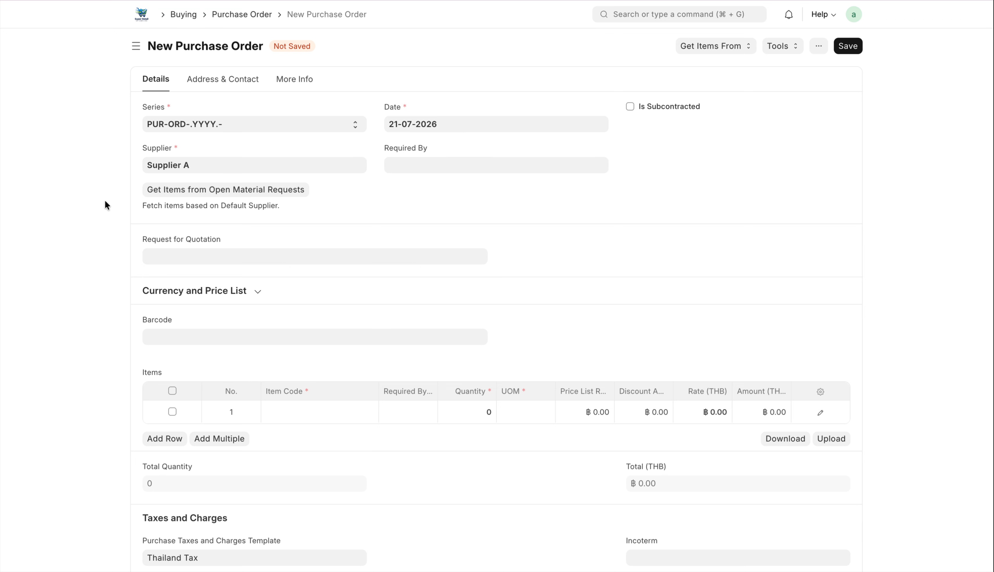Click Add Multiple button
This screenshot has width=994, height=572.
219,439
